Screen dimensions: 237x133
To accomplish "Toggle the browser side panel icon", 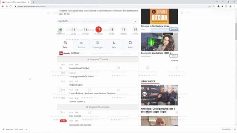I will click(226, 7).
